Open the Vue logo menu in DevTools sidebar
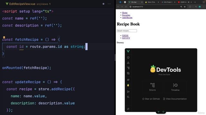 (x=128, y=51)
